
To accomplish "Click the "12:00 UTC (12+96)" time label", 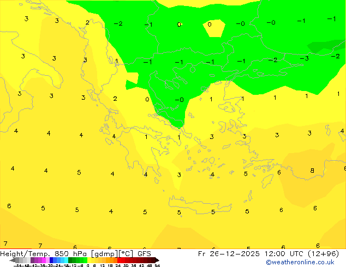I will (302, 254).
